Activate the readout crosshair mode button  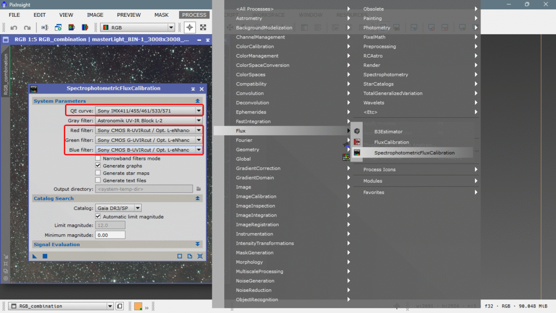(x=189, y=28)
